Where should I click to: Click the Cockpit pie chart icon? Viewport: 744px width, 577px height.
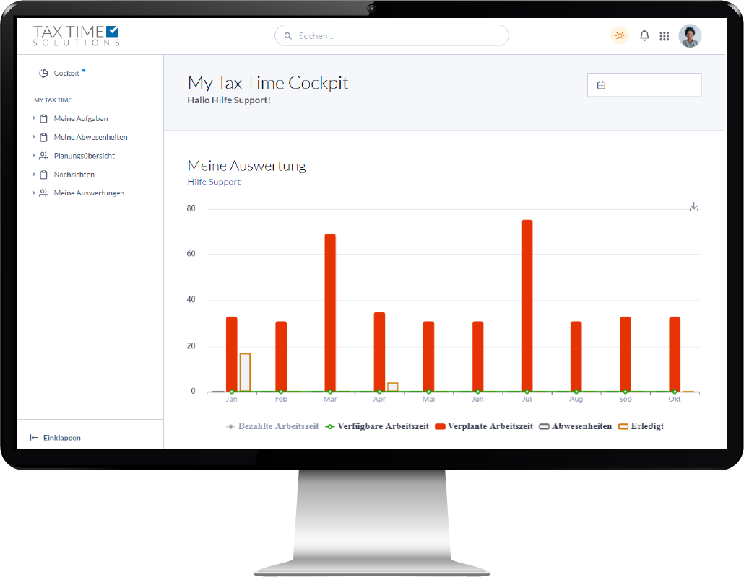tap(43, 74)
